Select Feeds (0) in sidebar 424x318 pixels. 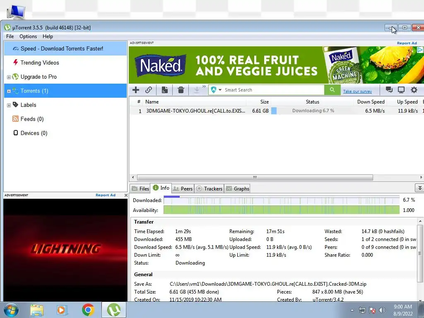pos(65,119)
